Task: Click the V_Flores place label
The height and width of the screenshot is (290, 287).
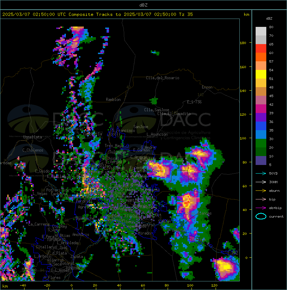Action: [x=52, y=278]
